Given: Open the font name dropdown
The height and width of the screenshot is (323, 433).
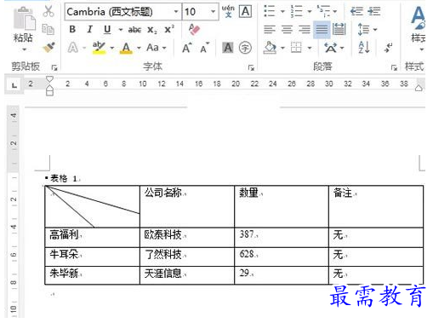Looking at the screenshot, I should (x=176, y=12).
